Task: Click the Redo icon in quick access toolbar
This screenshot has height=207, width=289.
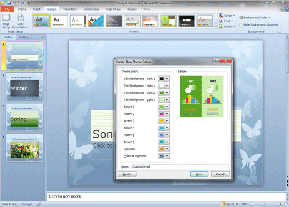Action: click(x=23, y=3)
